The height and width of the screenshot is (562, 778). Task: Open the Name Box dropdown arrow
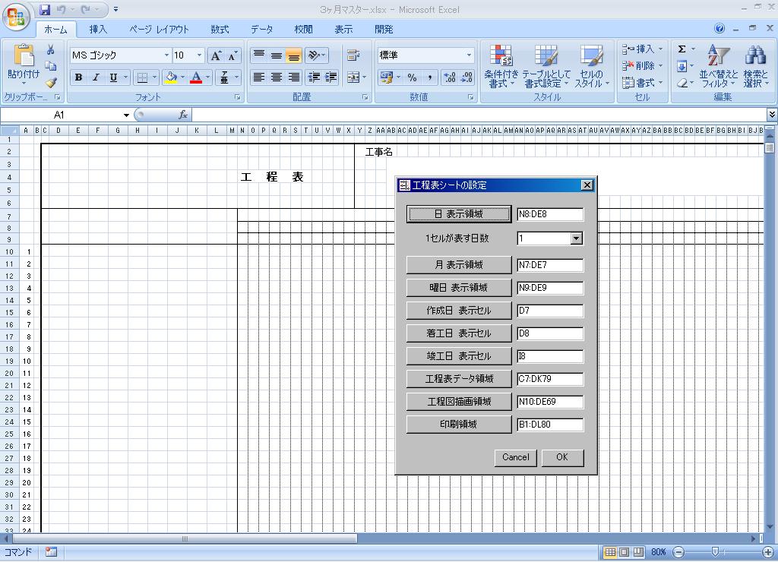click(127, 115)
